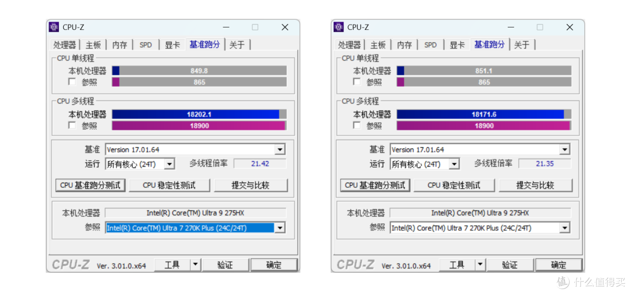Open 主板 tab in right CPU-Z window
Image resolution: width=631 pixels, height=295 pixels.
378,44
